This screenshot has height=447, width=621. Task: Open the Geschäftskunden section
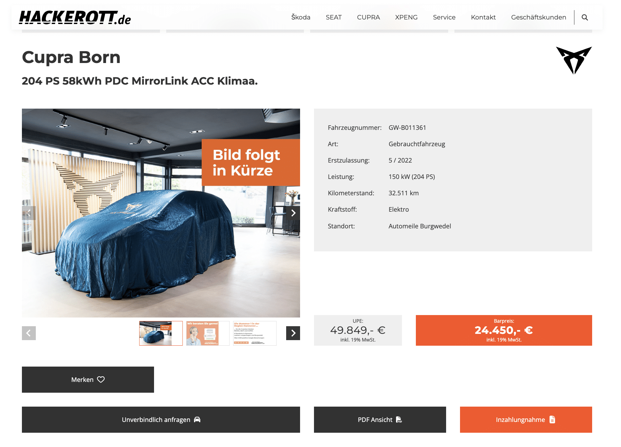539,17
